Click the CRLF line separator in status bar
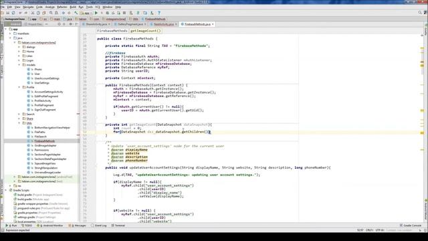Viewport: 428px width, 241px height. (369, 230)
